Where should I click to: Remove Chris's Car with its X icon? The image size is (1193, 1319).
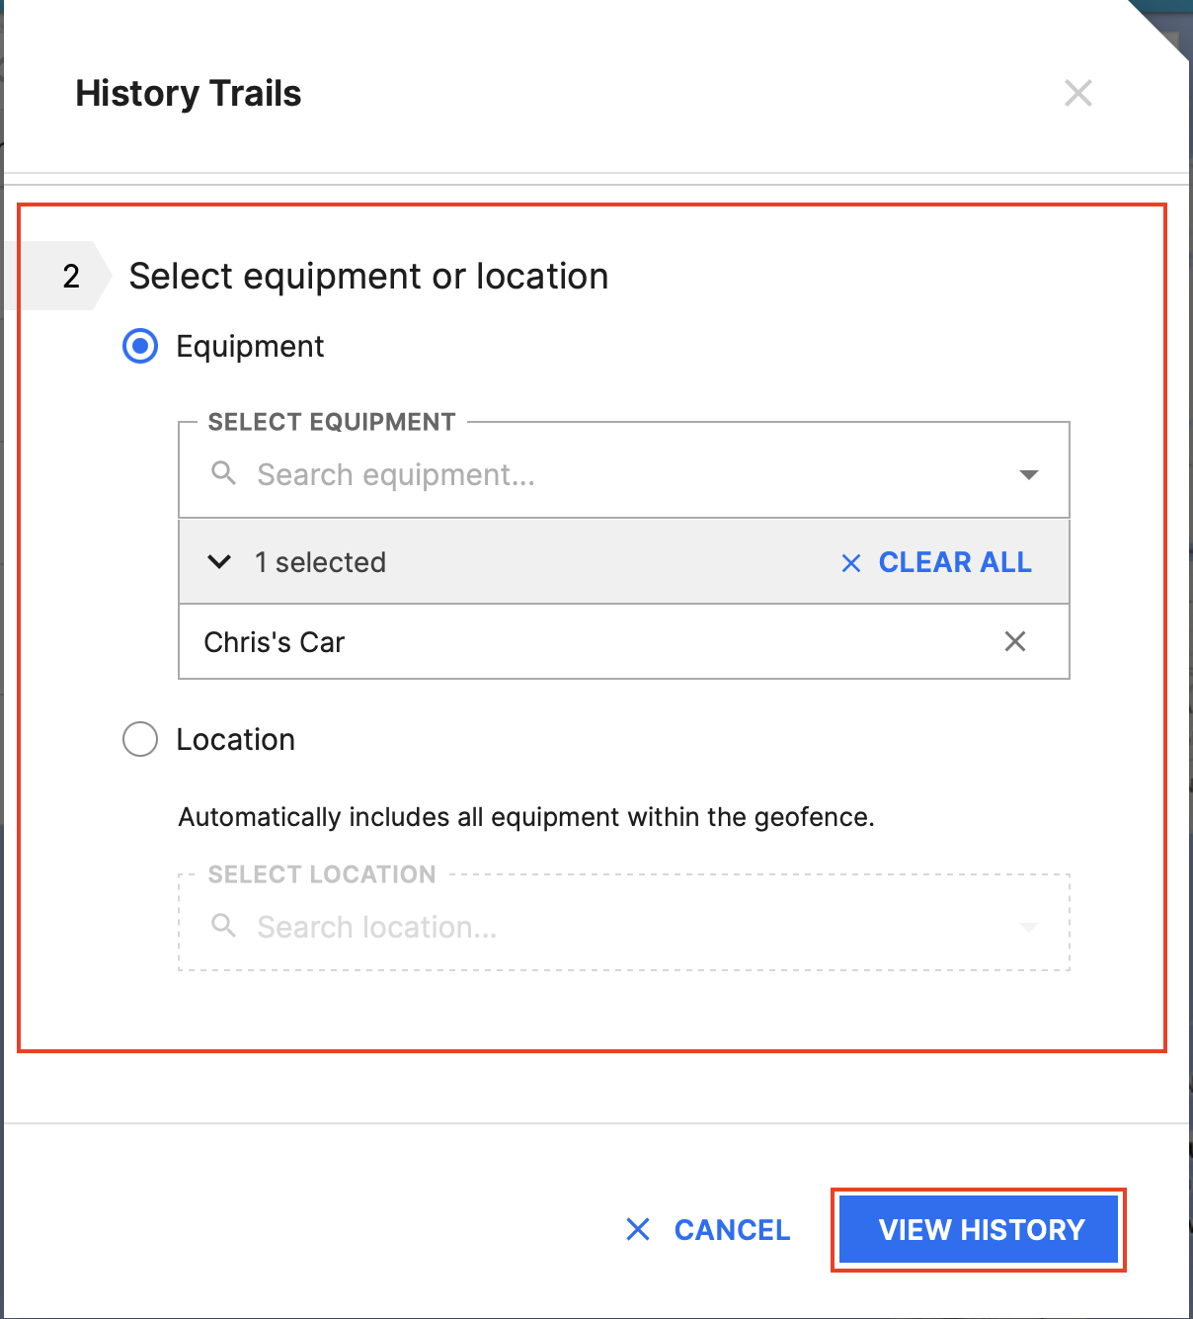[x=1014, y=642]
